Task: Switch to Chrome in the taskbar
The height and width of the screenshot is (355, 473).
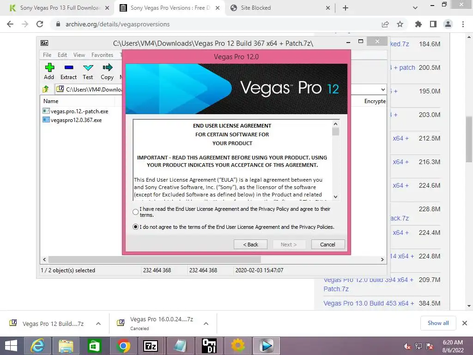Action: [x=123, y=346]
